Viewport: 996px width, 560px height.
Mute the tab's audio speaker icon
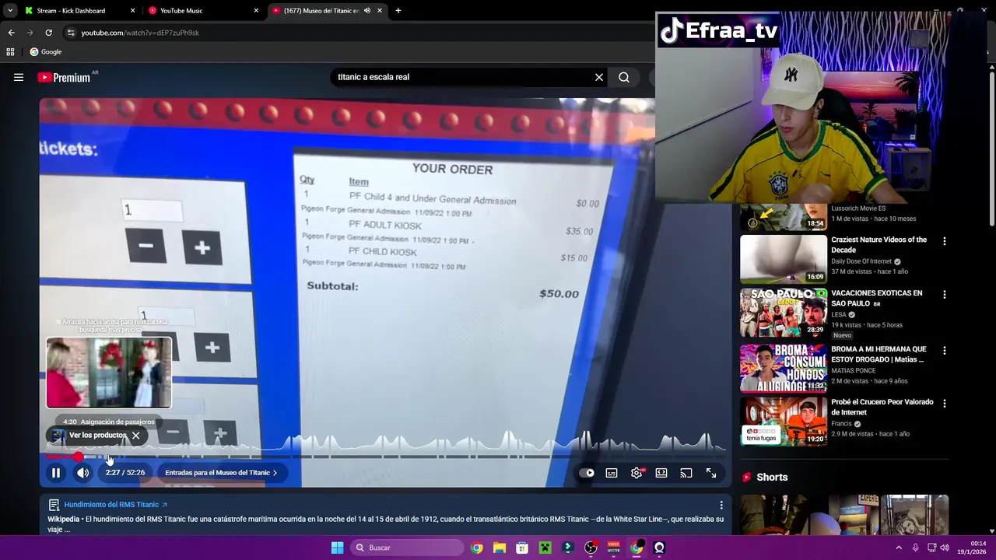pyautogui.click(x=366, y=11)
